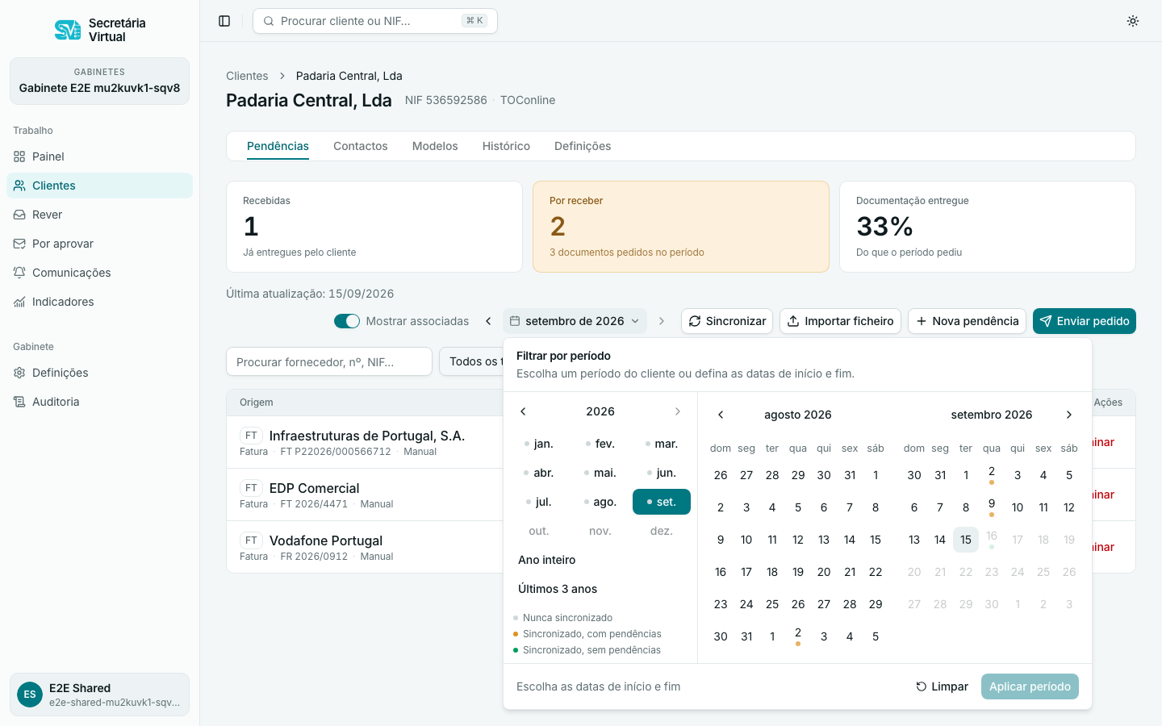Pick day 20 in agosto 2026 calendar
This screenshot has width=1162, height=726.
pos(824,572)
